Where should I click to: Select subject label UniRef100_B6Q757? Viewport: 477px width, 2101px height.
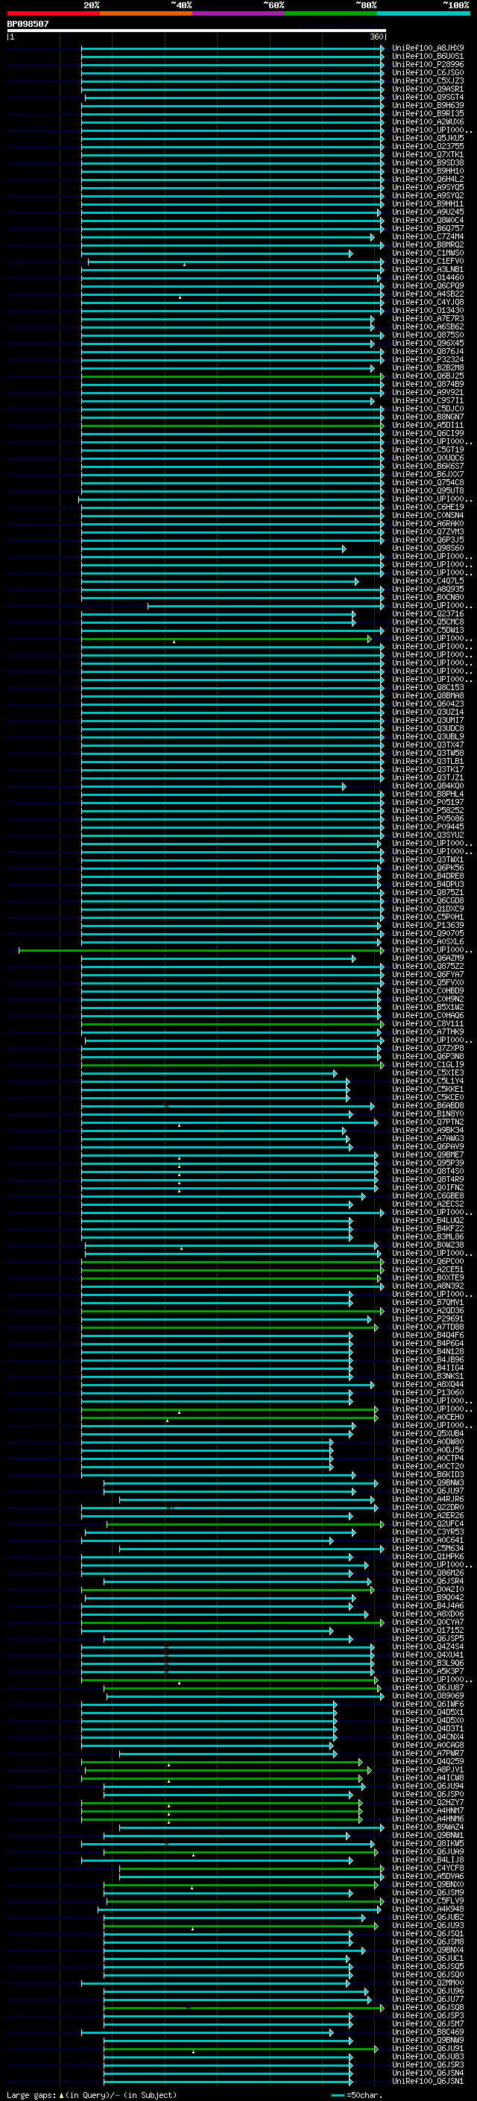point(427,228)
